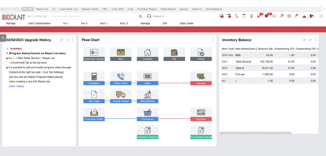The width and height of the screenshot is (326, 156).
Task: Open the Tax wallet icon
Action: [174, 54]
